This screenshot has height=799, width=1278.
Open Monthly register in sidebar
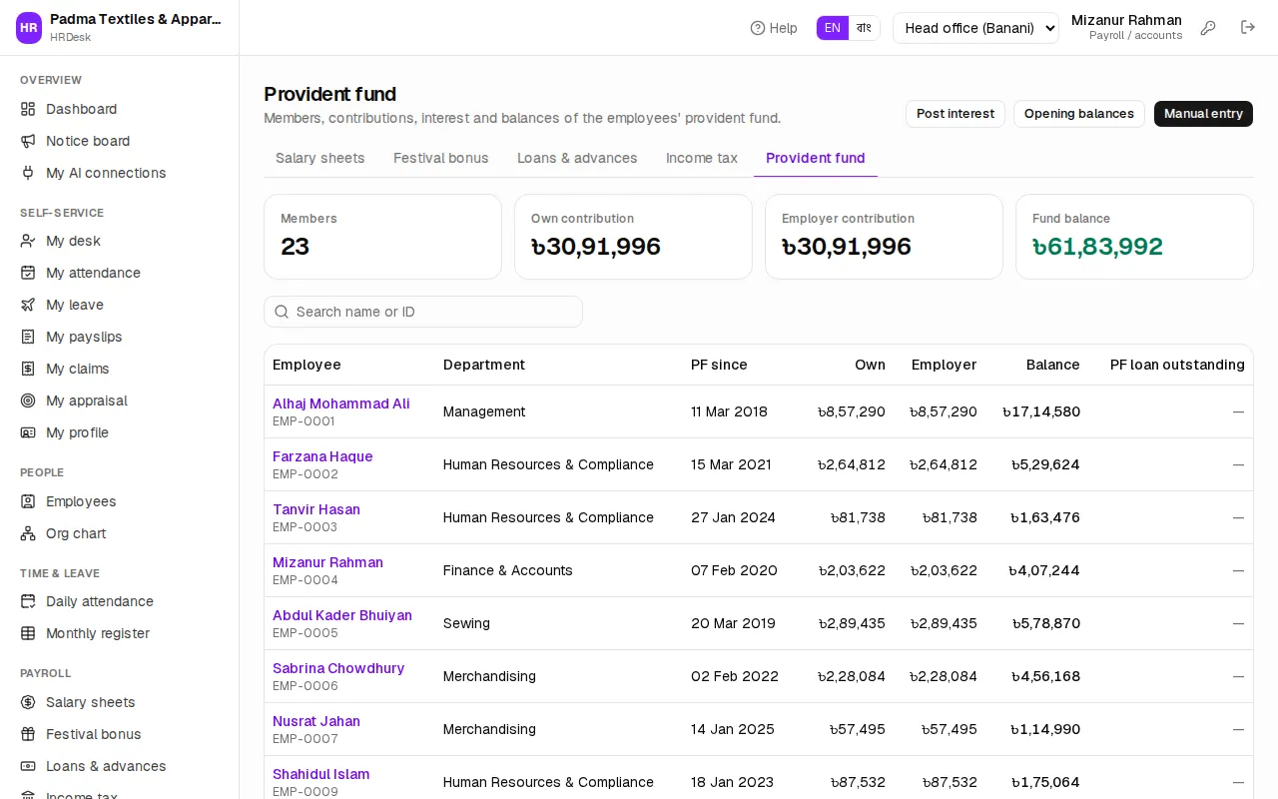120,633
